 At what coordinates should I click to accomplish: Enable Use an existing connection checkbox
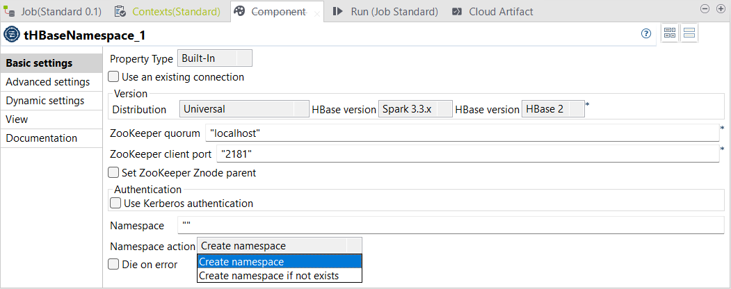pos(114,77)
